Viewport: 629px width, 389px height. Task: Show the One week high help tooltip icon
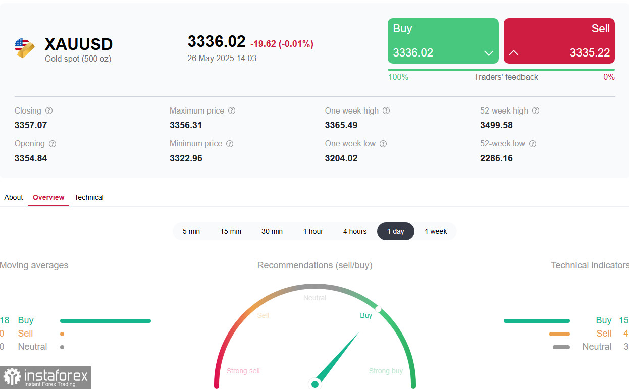point(386,110)
